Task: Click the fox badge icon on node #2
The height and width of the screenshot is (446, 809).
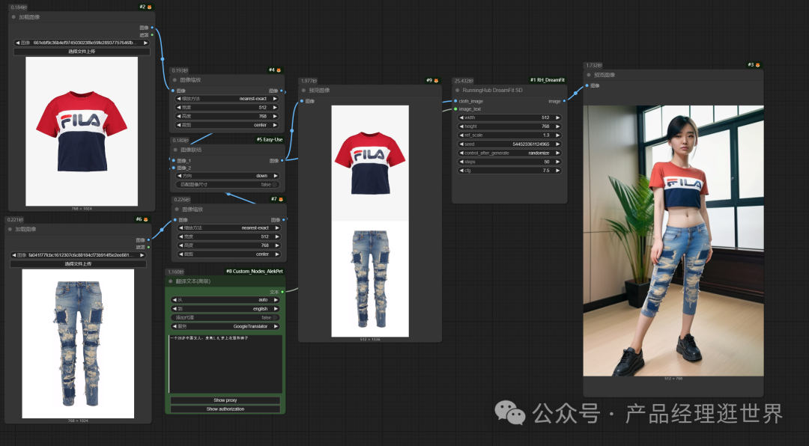Action: pos(150,7)
